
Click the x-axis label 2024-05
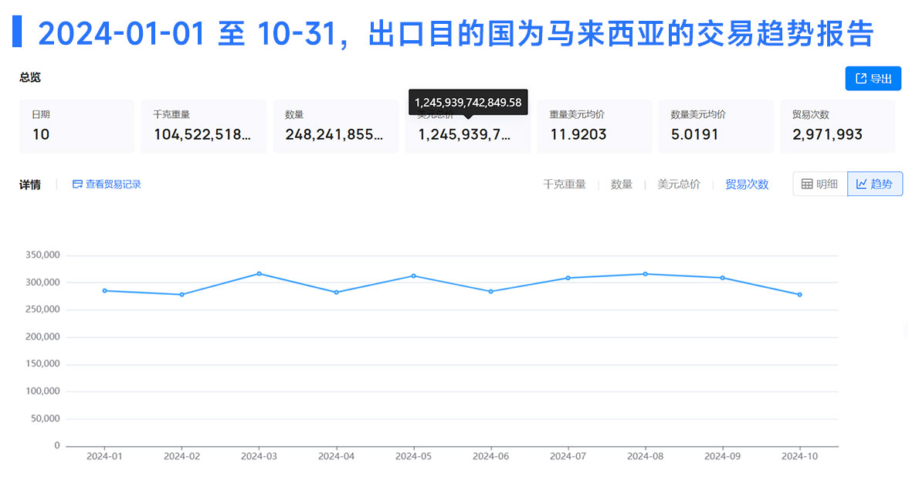pyautogui.click(x=414, y=456)
